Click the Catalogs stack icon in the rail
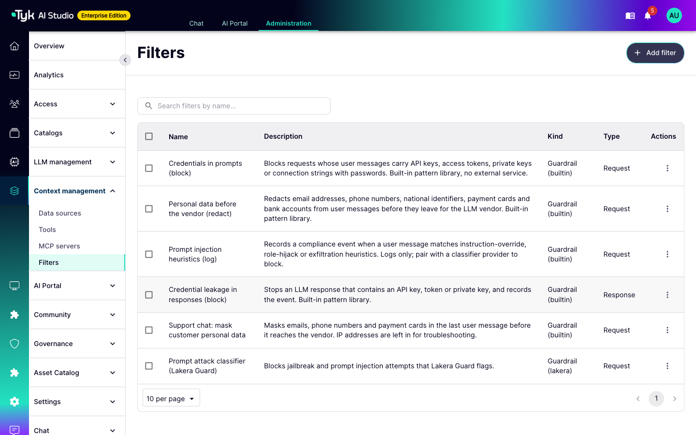 tap(14, 133)
